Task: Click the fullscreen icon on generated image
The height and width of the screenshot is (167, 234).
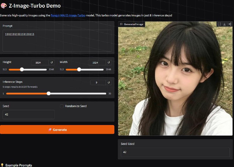Action: tap(219, 24)
